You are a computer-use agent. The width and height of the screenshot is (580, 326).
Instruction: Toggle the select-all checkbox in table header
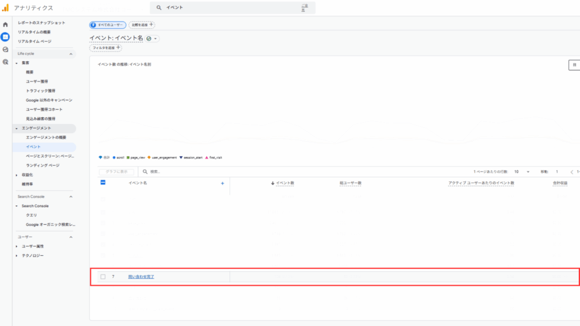coord(103,182)
